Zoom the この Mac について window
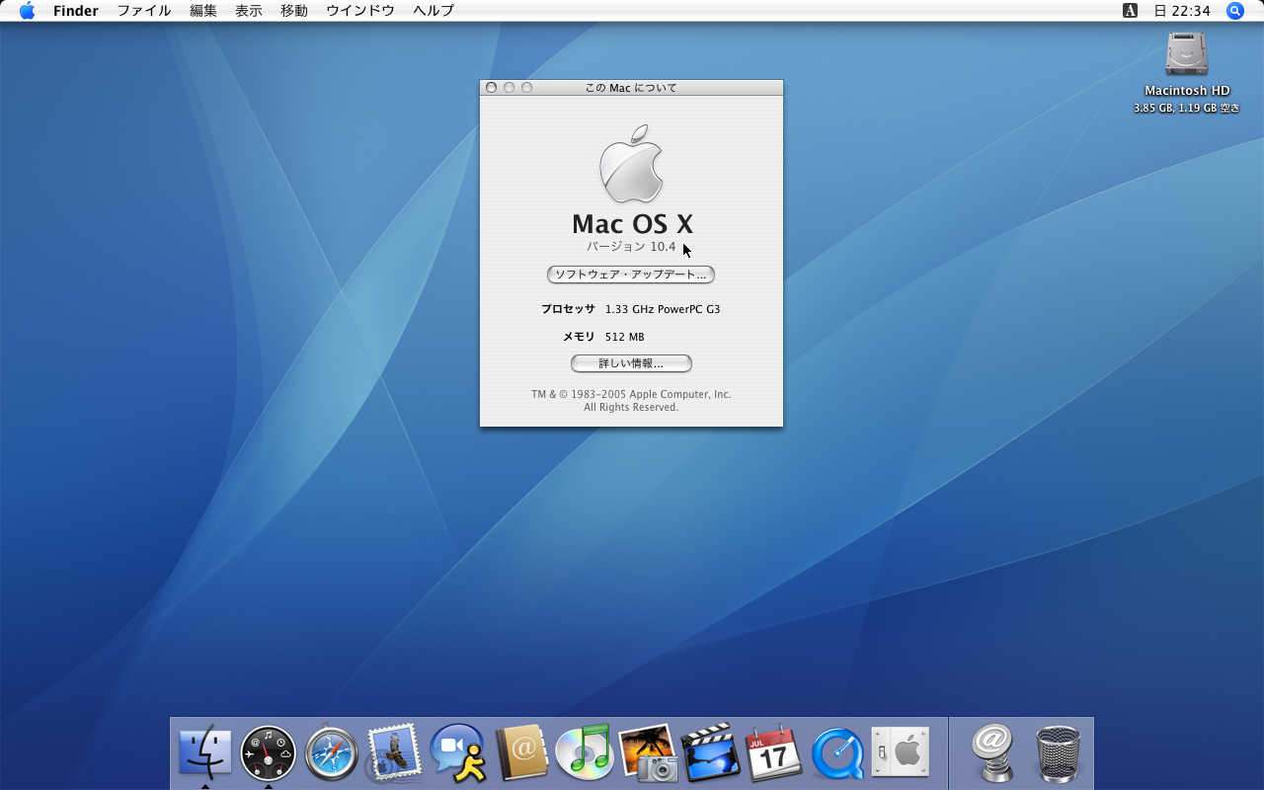The height and width of the screenshot is (790, 1264). tap(526, 88)
